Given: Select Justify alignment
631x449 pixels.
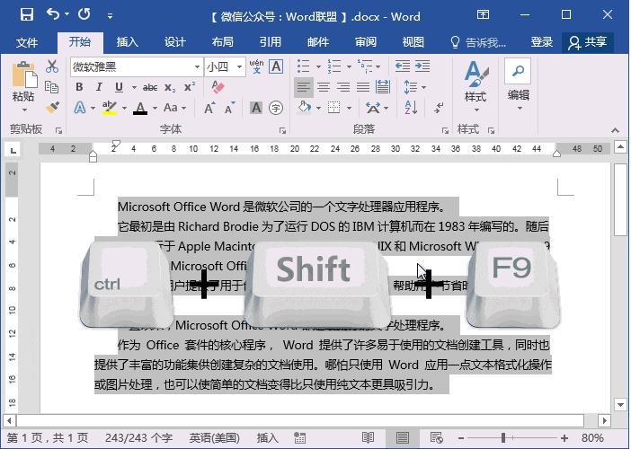Looking at the screenshot, I should click(x=363, y=87).
